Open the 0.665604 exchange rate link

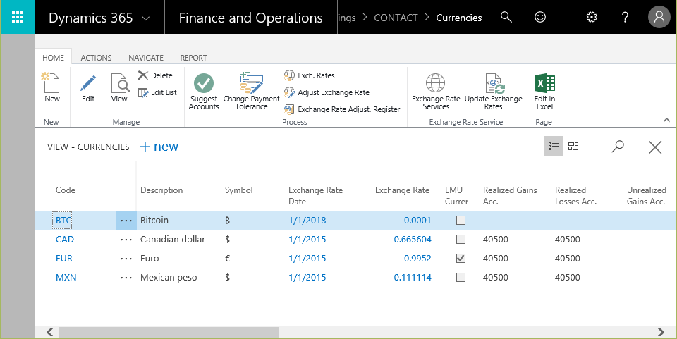(x=413, y=240)
